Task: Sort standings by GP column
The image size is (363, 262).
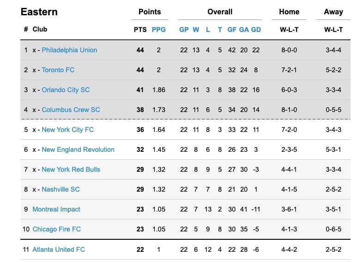Action: pos(184,29)
